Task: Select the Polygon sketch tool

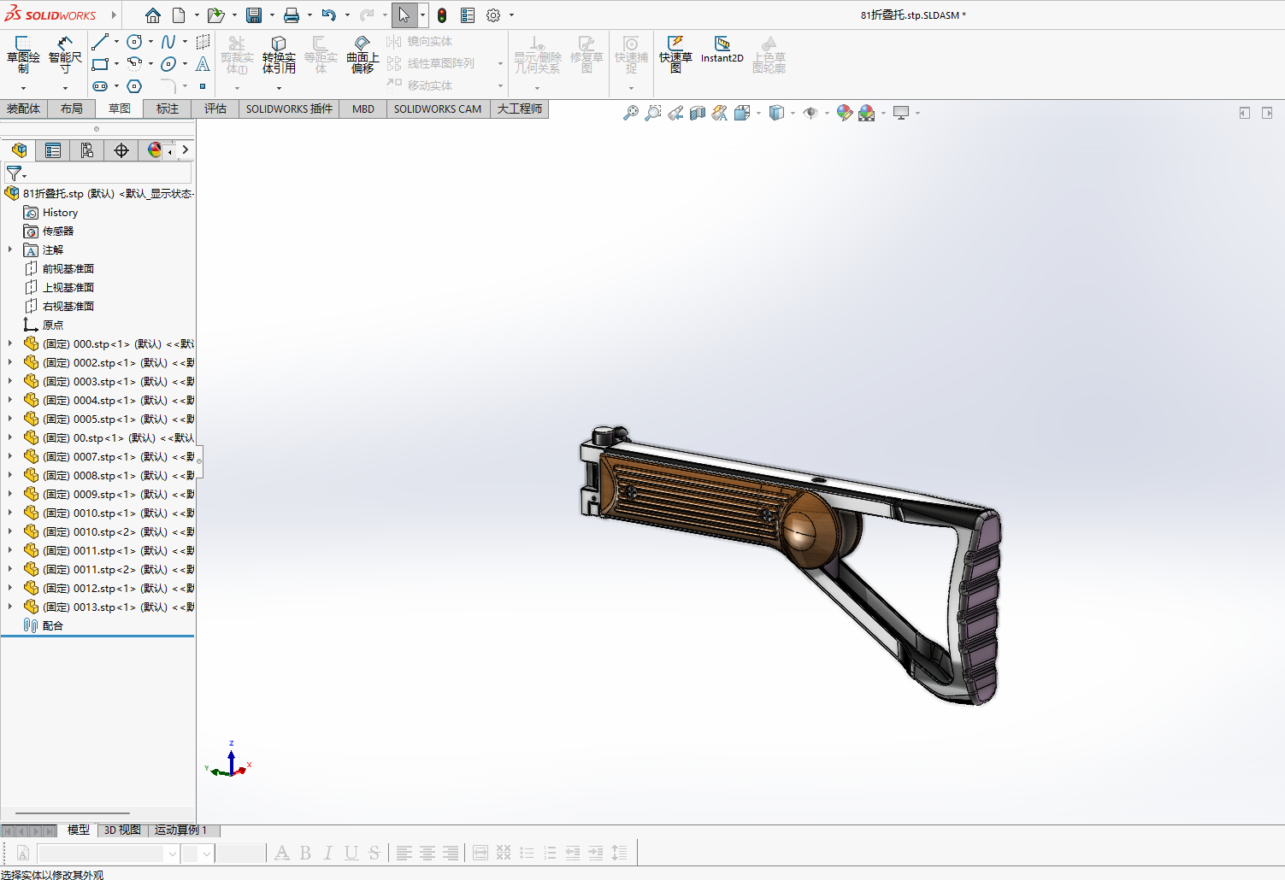Action: [134, 85]
